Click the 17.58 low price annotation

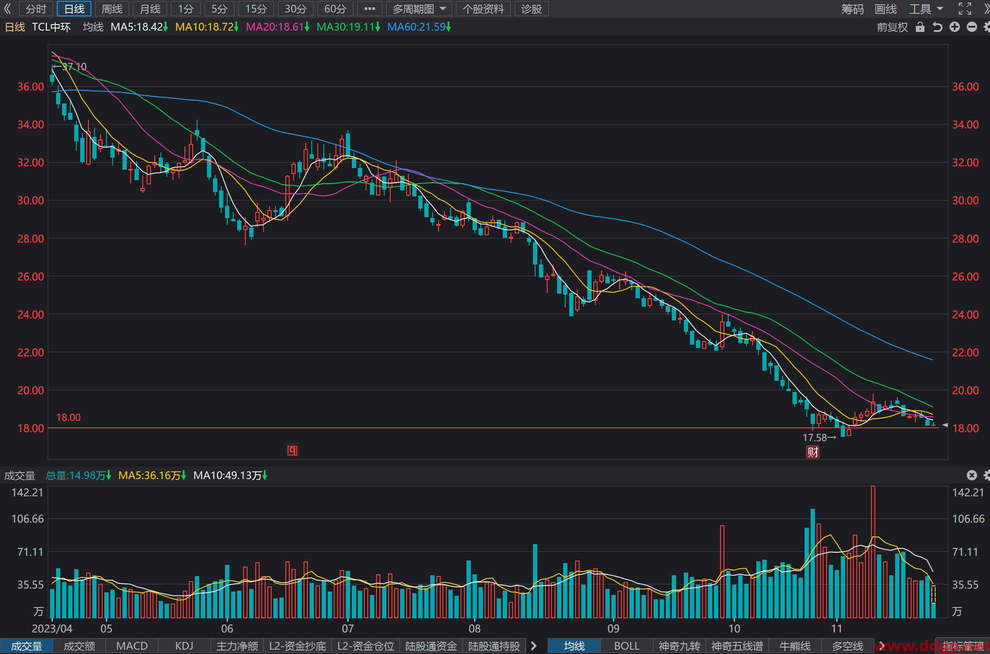point(819,438)
